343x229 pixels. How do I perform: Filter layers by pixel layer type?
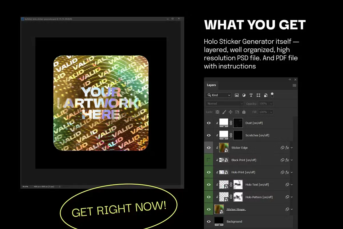click(x=237, y=95)
